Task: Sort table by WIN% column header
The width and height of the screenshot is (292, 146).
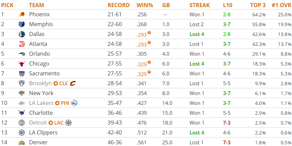Action: click(145, 5)
